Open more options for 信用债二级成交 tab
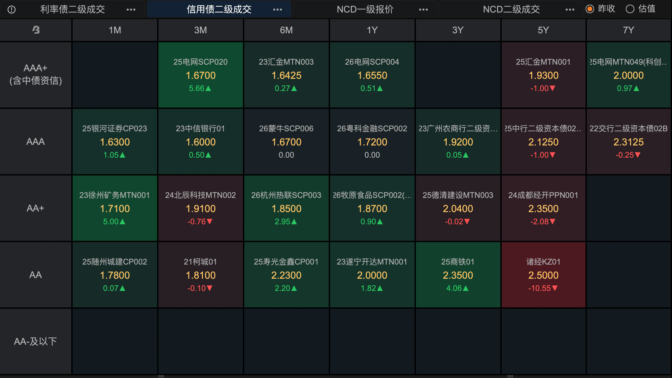 [x=278, y=10]
